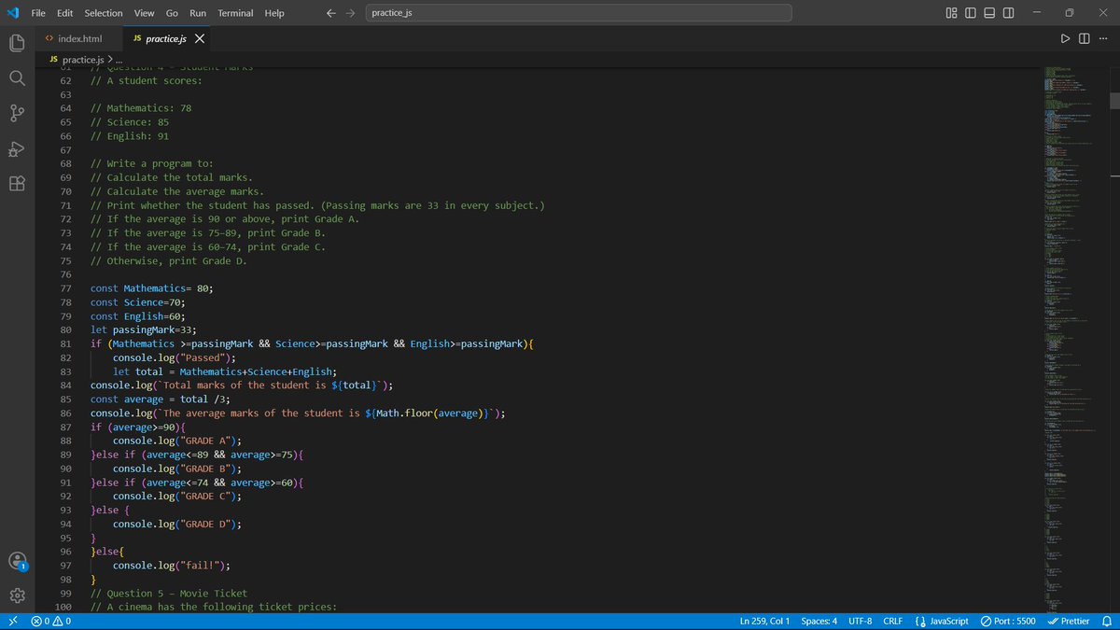Go back with the left arrow
This screenshot has width=1120, height=630.
point(331,13)
